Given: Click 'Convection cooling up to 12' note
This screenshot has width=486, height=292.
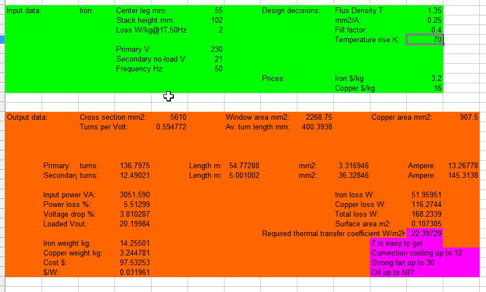Looking at the screenshot, I should pyautogui.click(x=417, y=253).
